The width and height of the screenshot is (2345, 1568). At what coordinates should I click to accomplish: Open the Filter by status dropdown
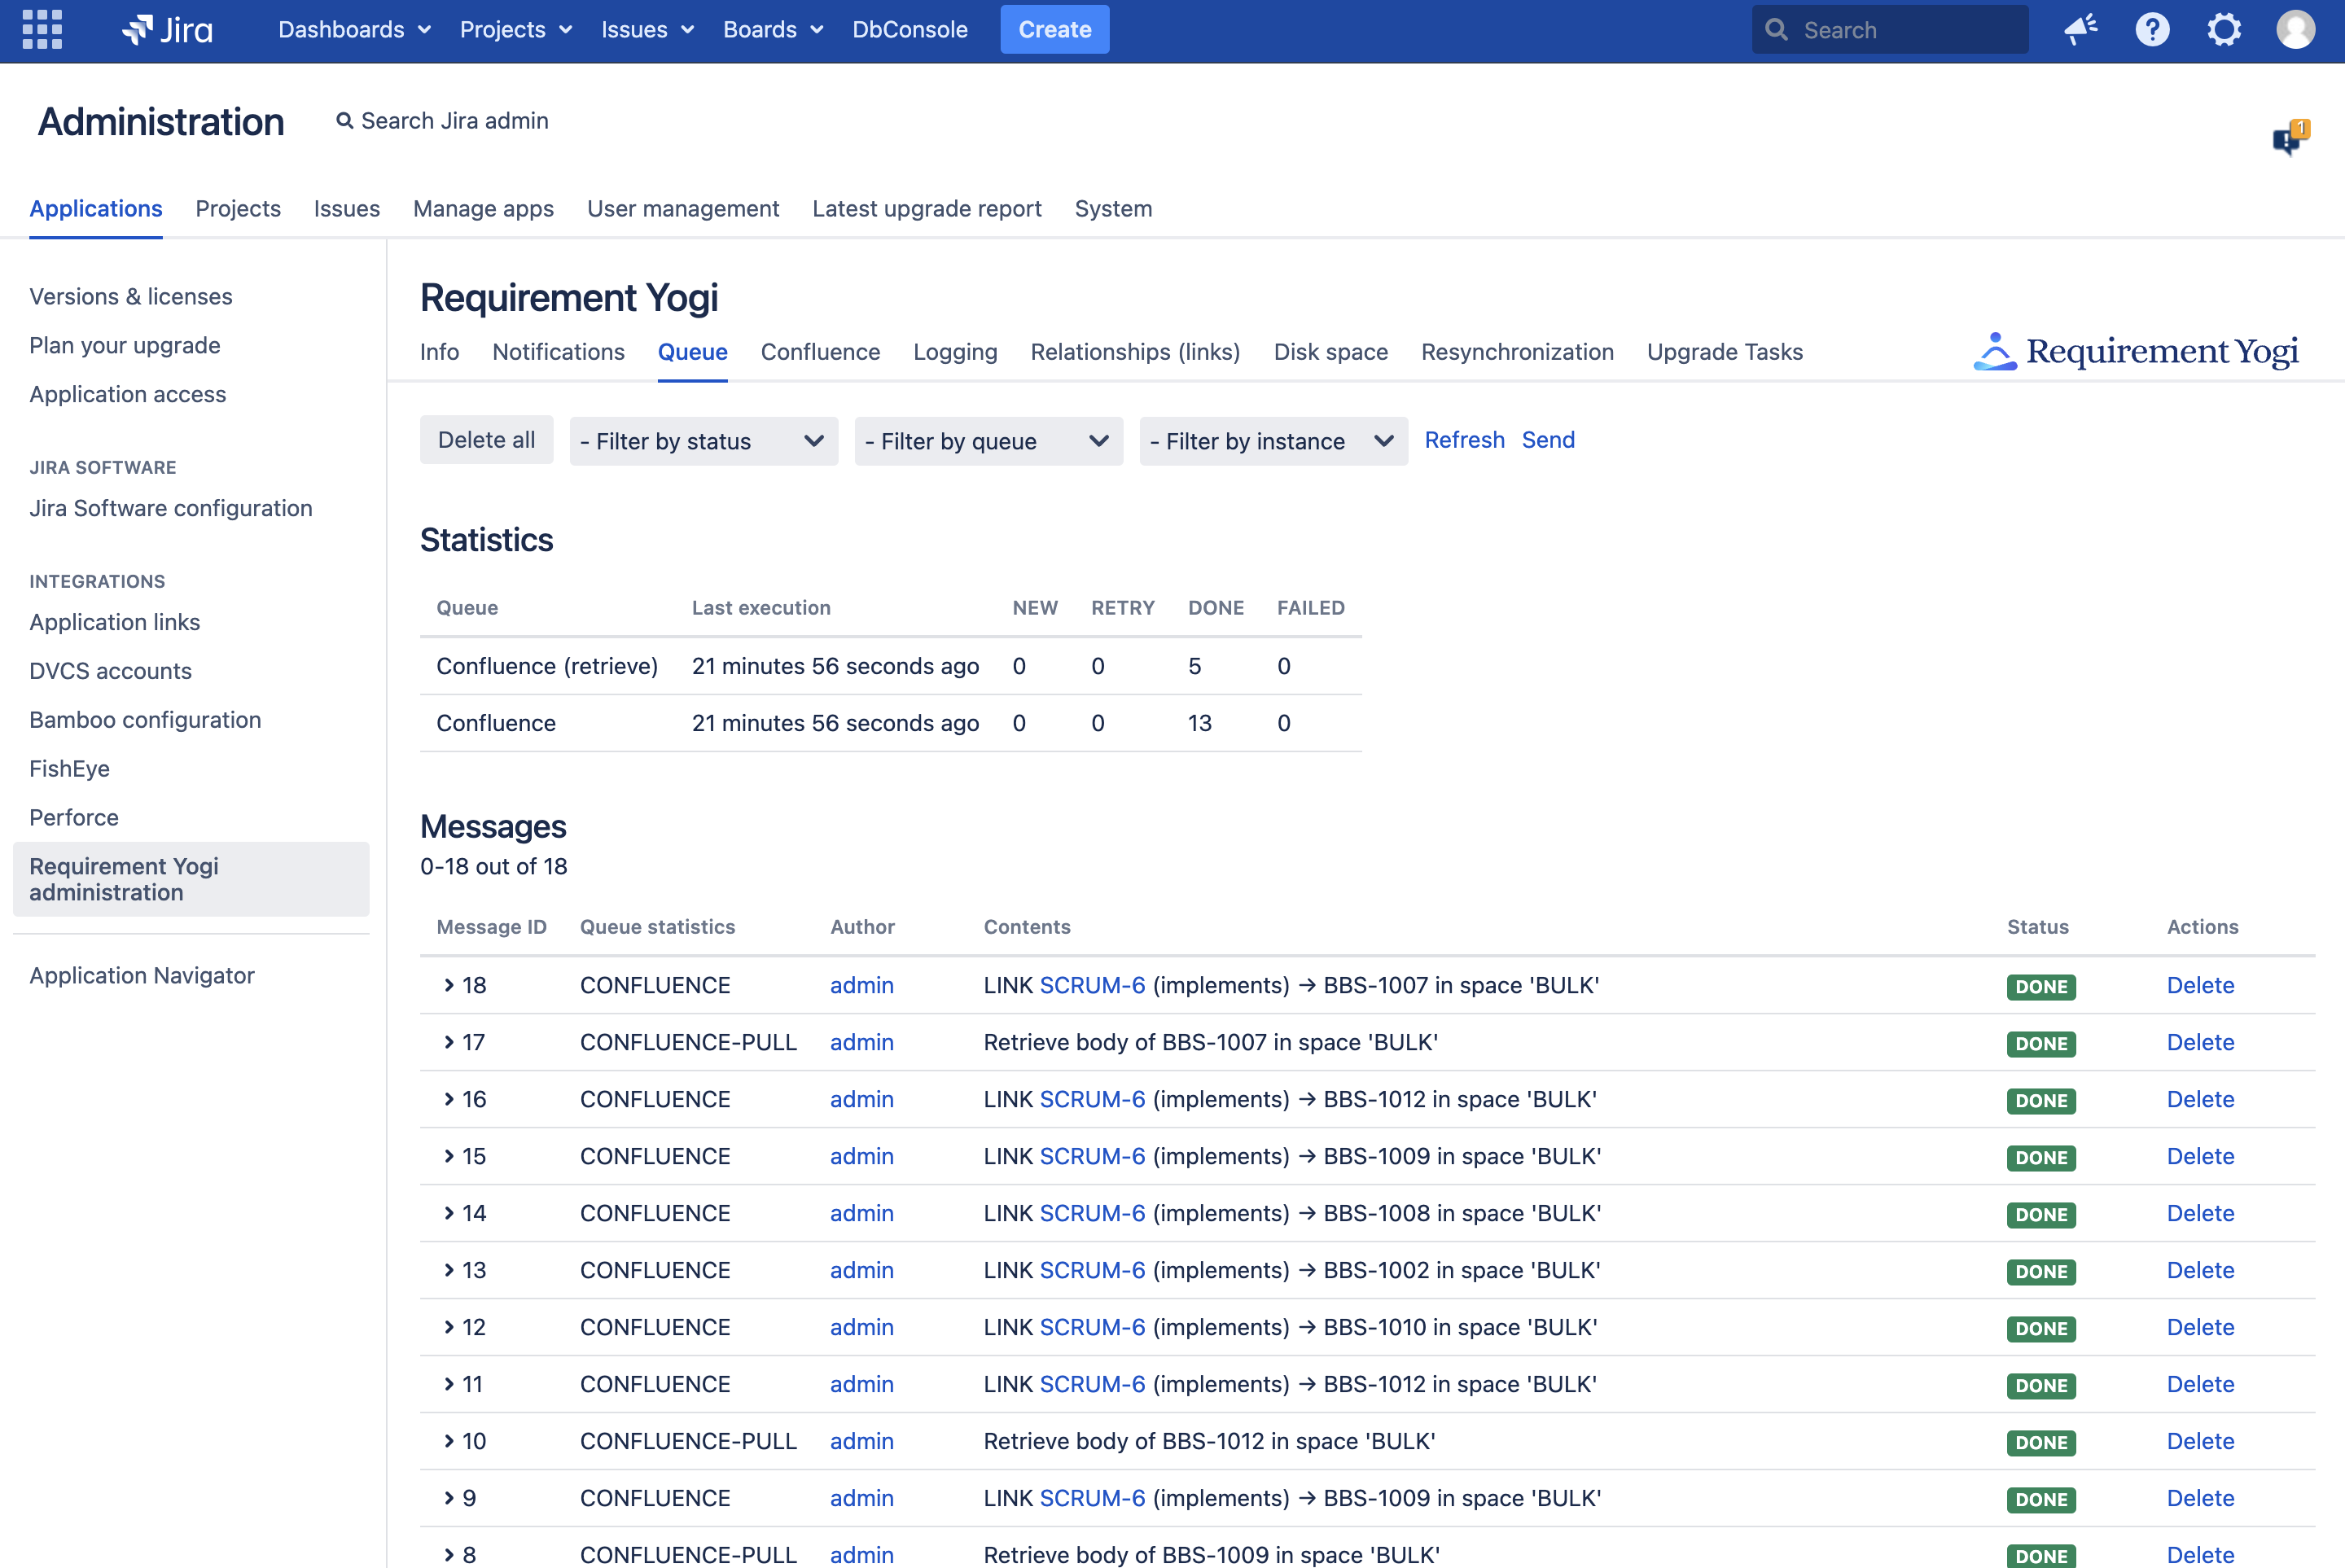703,441
